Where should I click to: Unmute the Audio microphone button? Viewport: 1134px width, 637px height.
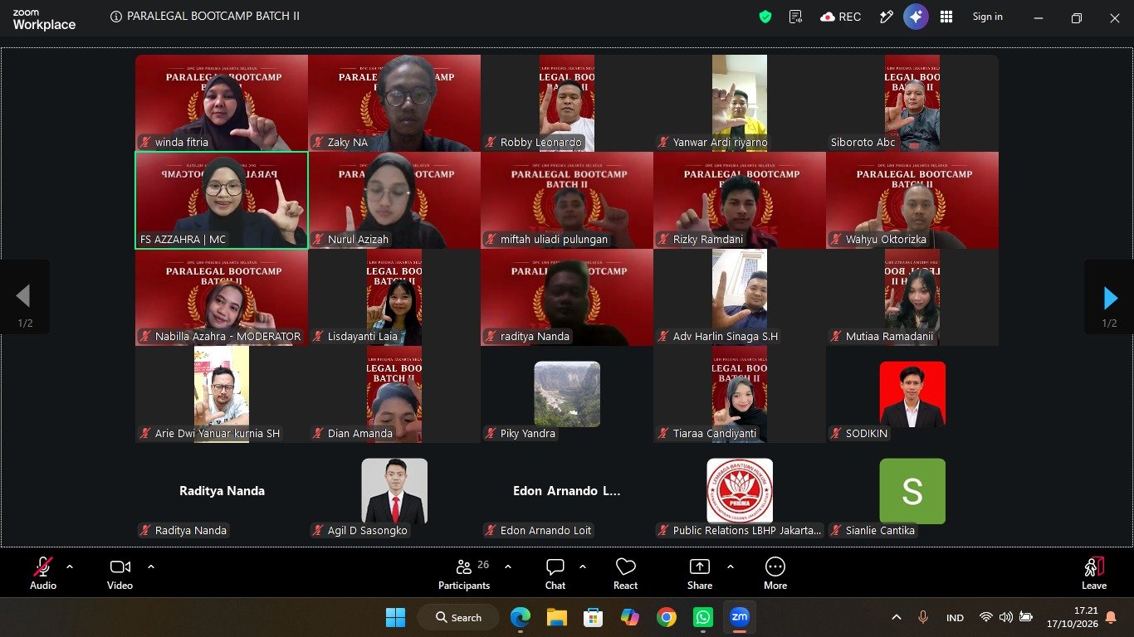[43, 574]
